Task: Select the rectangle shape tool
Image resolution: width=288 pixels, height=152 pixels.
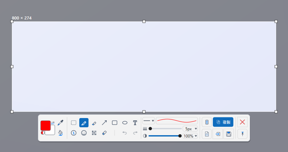Action: click(x=115, y=123)
